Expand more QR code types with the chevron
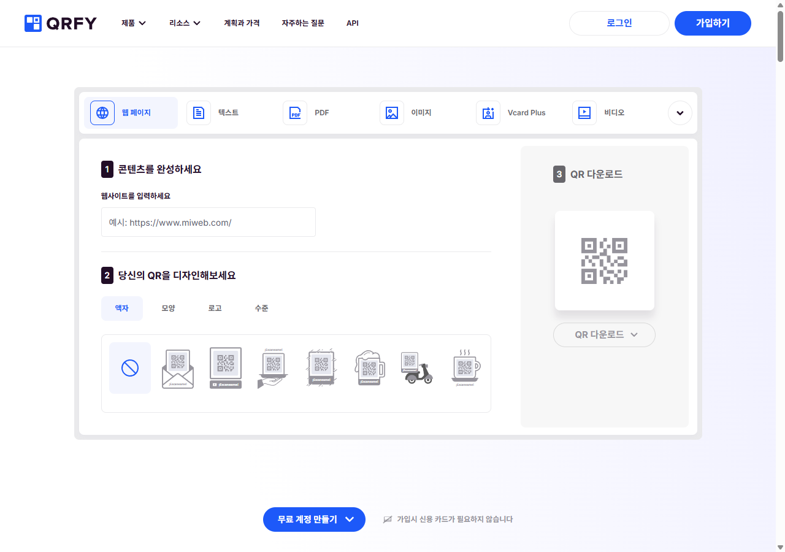 coord(680,113)
